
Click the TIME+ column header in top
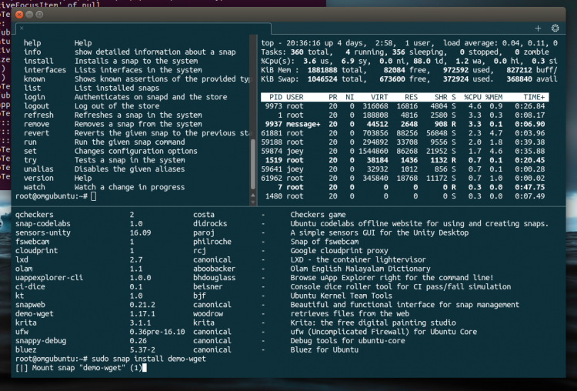535,97
